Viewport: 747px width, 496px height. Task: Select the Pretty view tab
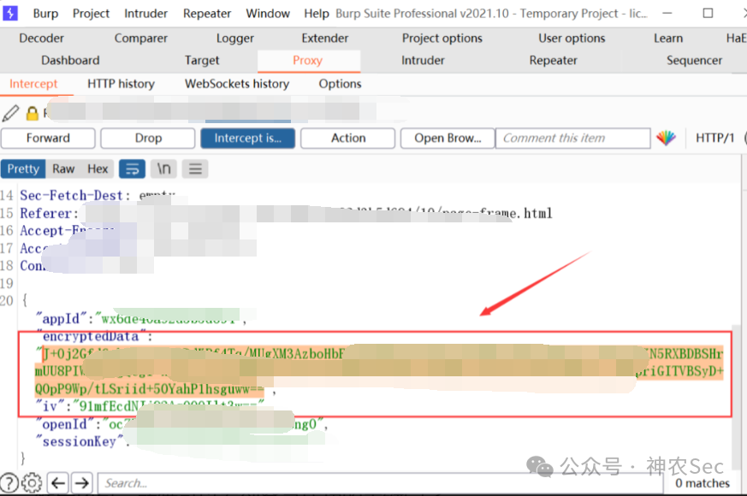(23, 169)
